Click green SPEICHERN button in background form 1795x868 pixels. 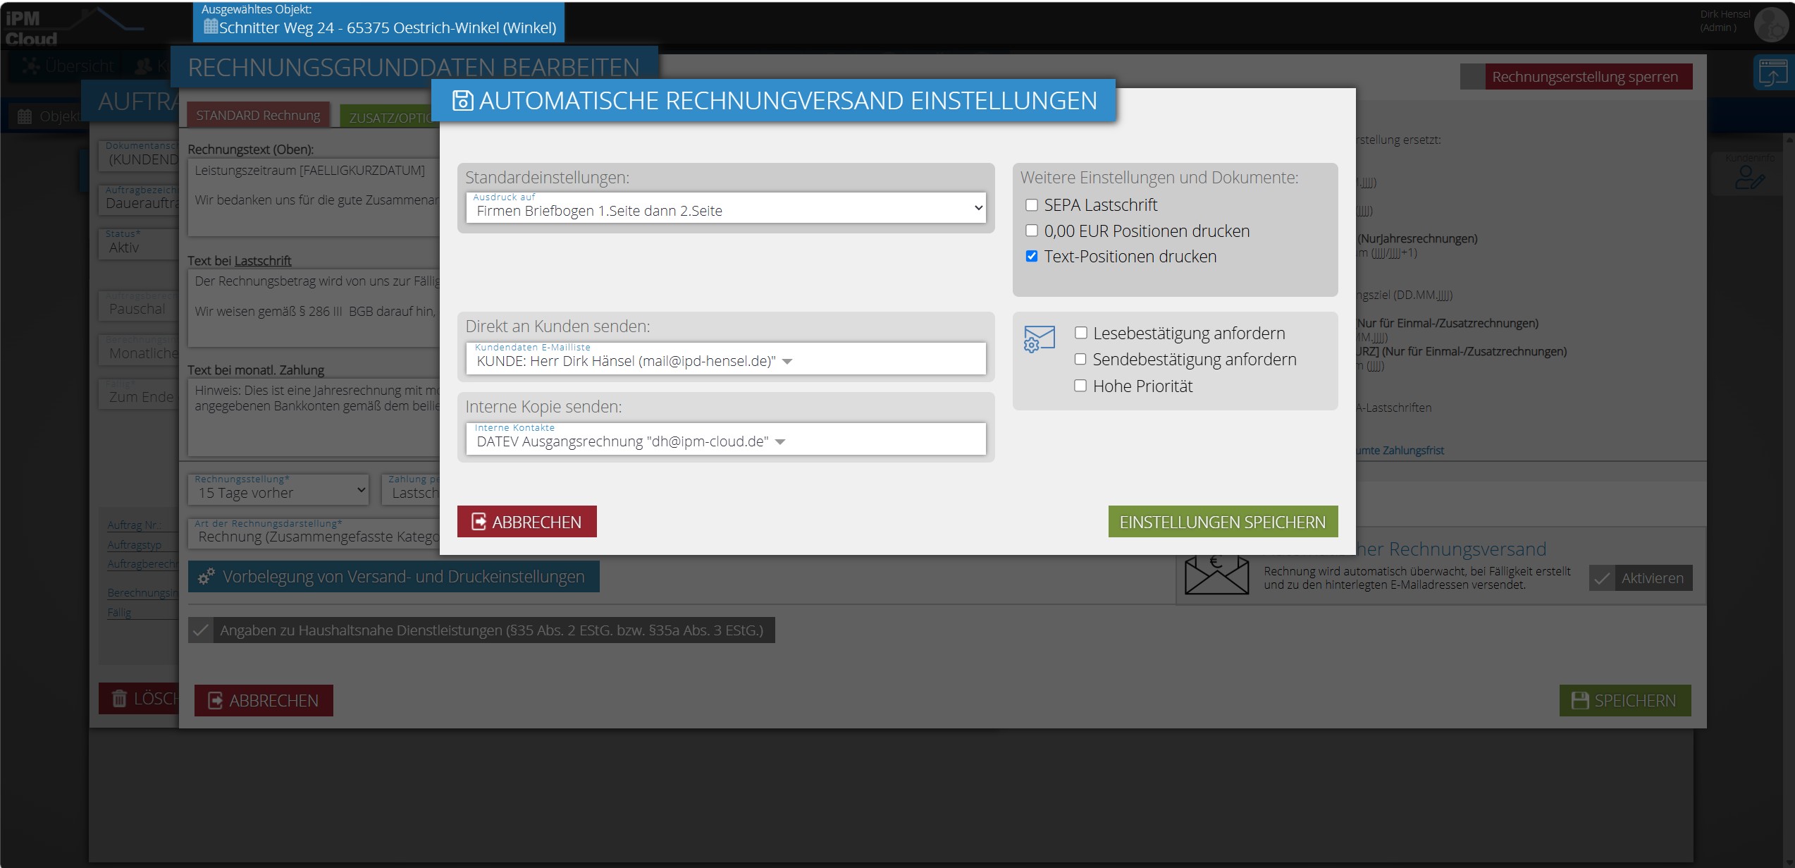coord(1625,700)
